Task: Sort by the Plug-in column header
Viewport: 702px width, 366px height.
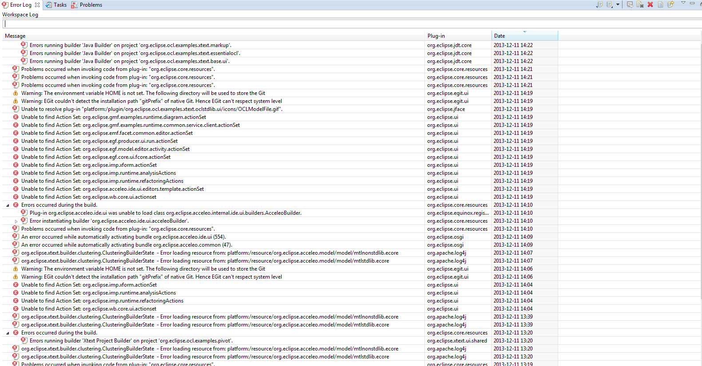Action: pos(458,36)
